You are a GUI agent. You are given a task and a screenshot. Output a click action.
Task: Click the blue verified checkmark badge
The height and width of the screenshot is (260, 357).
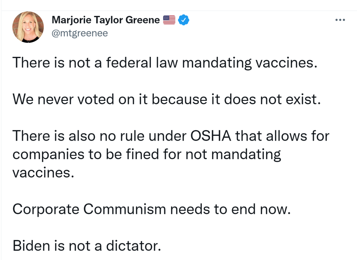coord(184,20)
